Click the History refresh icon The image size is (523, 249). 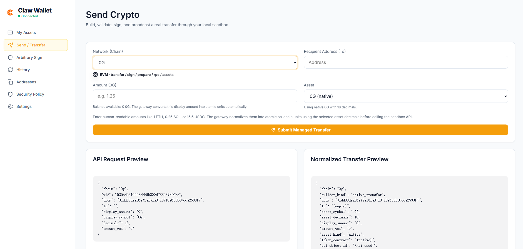point(10,70)
